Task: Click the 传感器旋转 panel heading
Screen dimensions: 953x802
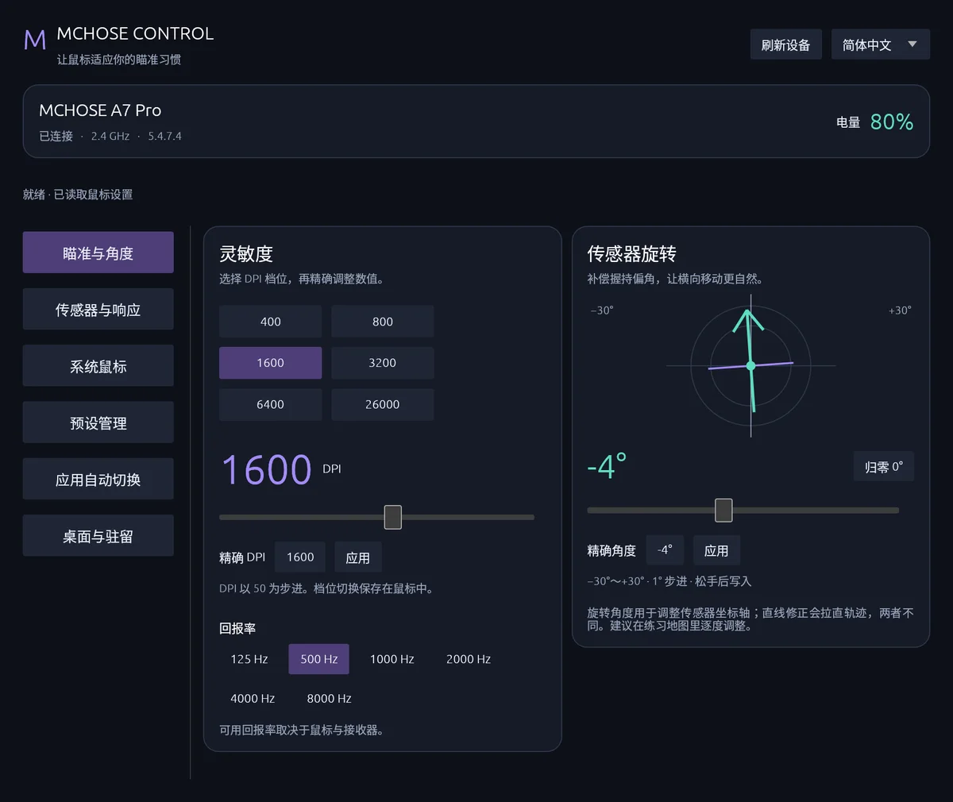Action: pyautogui.click(x=631, y=253)
